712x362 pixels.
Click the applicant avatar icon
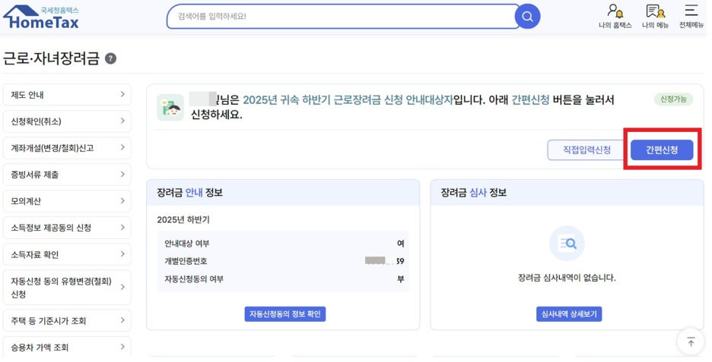[170, 107]
